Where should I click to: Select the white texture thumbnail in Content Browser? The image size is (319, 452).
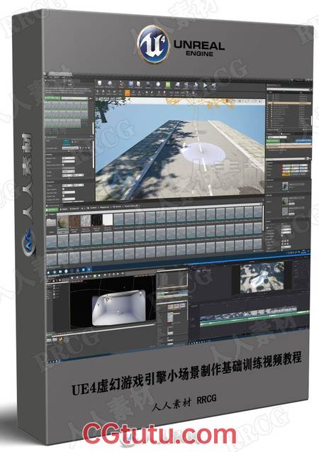(x=108, y=221)
